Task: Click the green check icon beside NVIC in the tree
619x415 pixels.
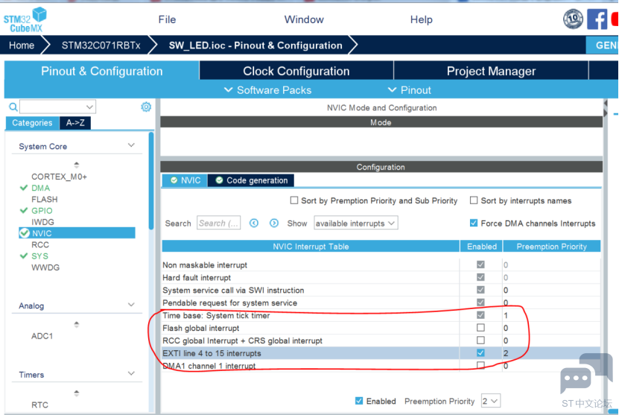Action: click(25, 233)
